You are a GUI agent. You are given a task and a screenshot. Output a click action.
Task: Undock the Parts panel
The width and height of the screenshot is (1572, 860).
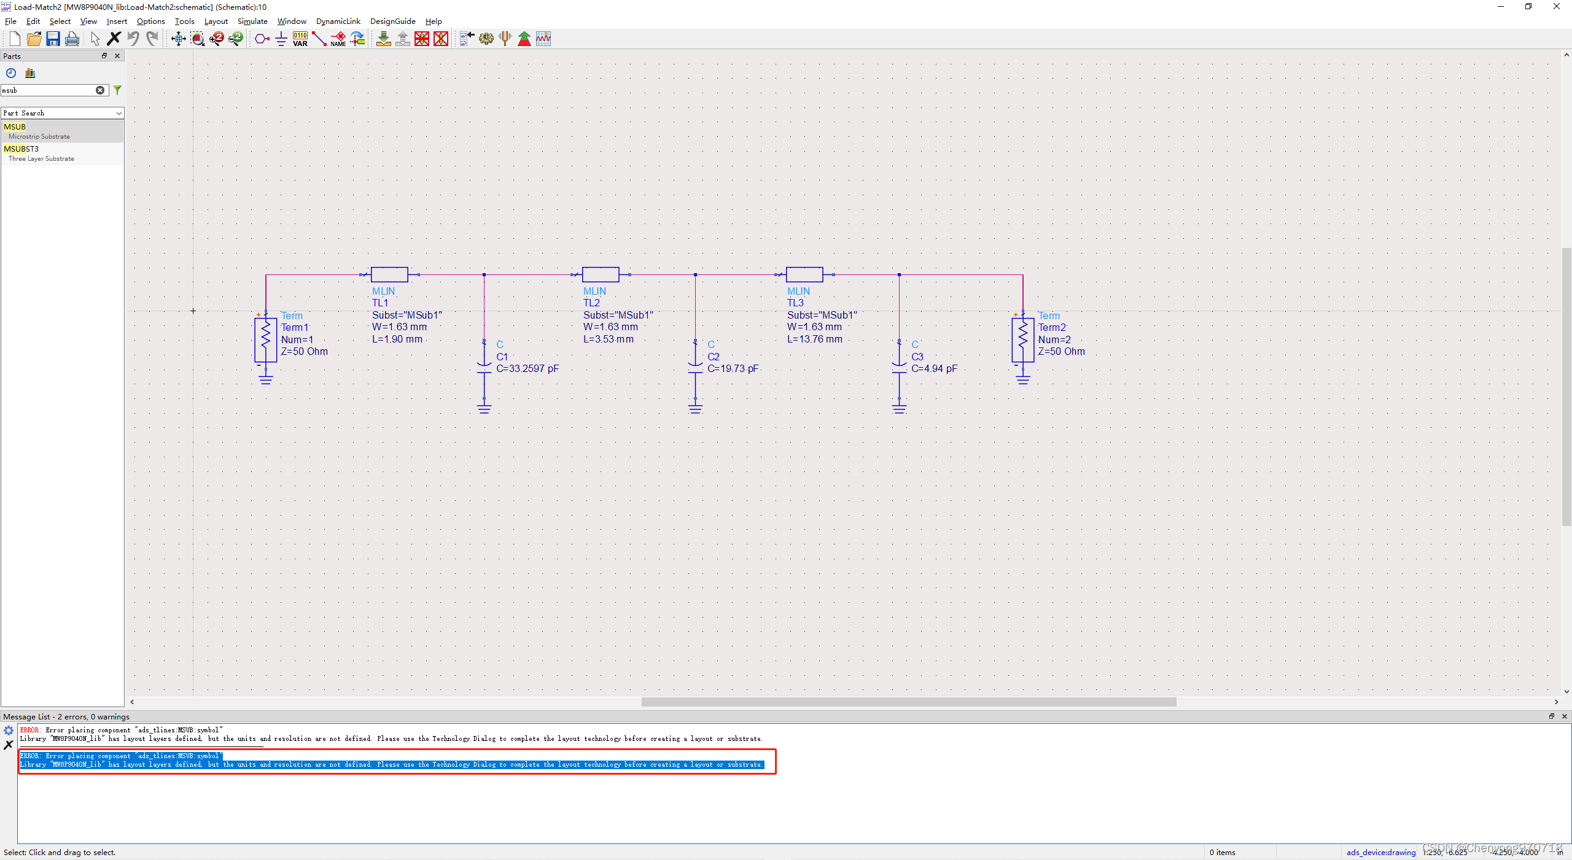(104, 56)
